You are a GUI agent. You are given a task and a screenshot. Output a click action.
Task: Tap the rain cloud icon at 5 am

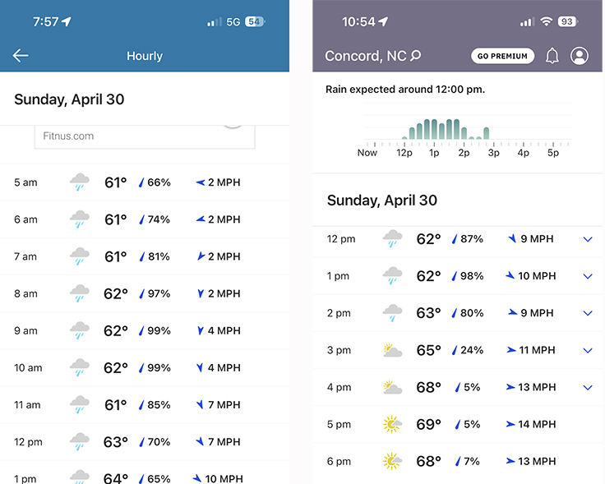pos(80,182)
